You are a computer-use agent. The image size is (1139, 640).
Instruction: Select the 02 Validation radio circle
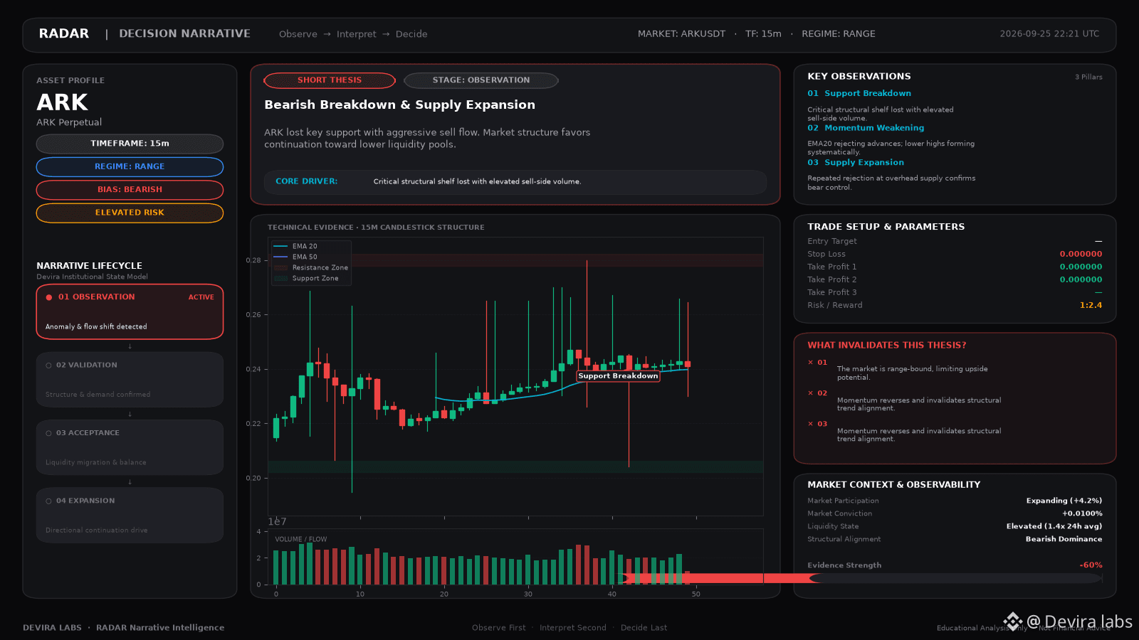tap(48, 366)
